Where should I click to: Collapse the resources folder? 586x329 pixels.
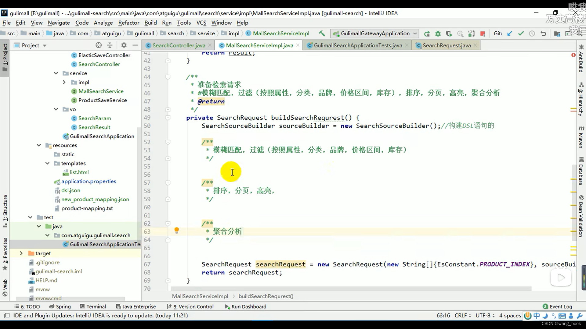pyautogui.click(x=39, y=145)
